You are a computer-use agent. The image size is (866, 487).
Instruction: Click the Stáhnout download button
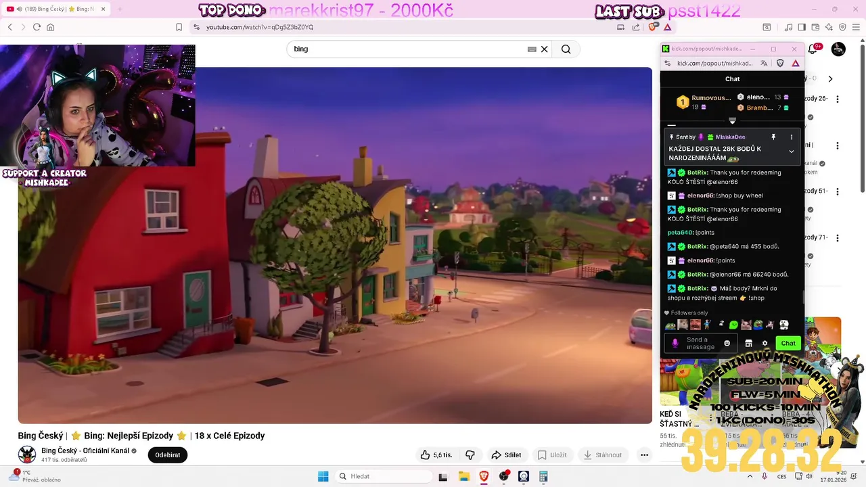pyautogui.click(x=602, y=455)
